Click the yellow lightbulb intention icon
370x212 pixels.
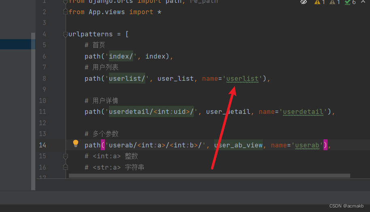click(76, 143)
